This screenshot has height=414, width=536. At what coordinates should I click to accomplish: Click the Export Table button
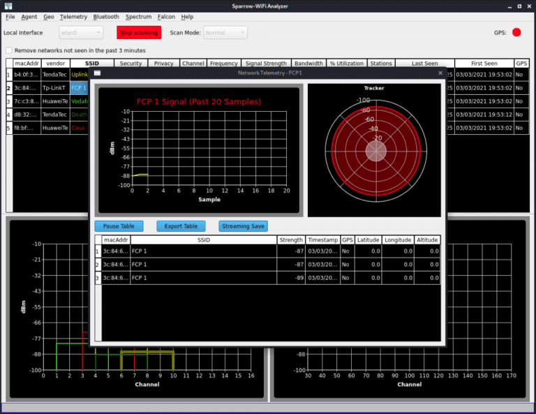point(181,226)
